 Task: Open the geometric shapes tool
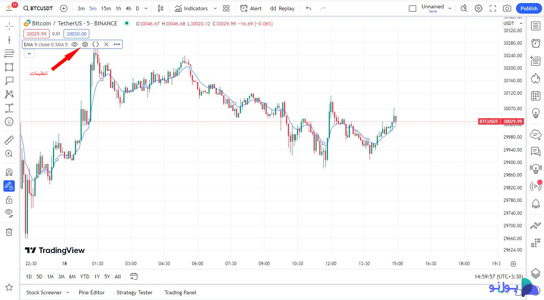(x=9, y=67)
